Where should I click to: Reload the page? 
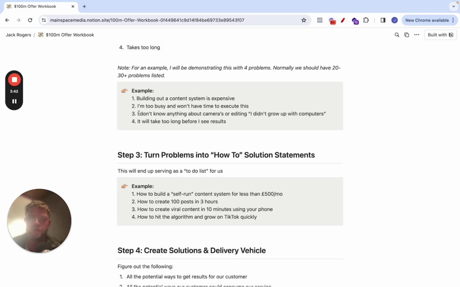30,20
